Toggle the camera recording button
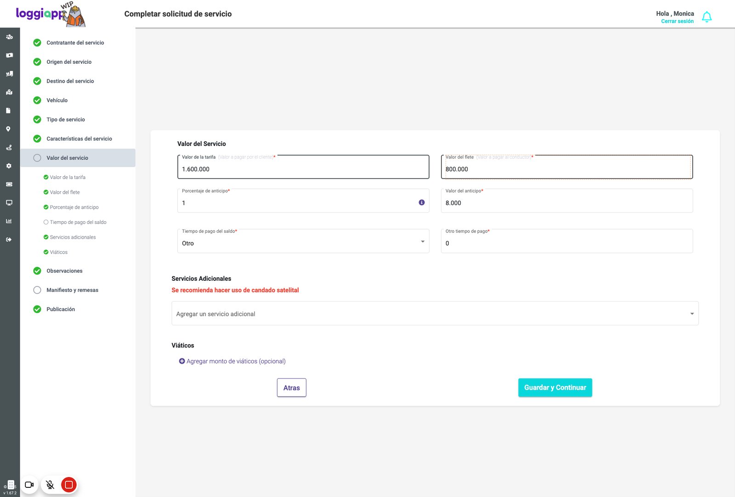The image size is (735, 497). pyautogui.click(x=29, y=485)
